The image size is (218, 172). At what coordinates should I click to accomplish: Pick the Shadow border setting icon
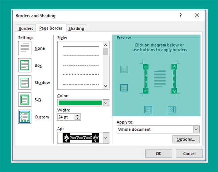[x=24, y=82]
